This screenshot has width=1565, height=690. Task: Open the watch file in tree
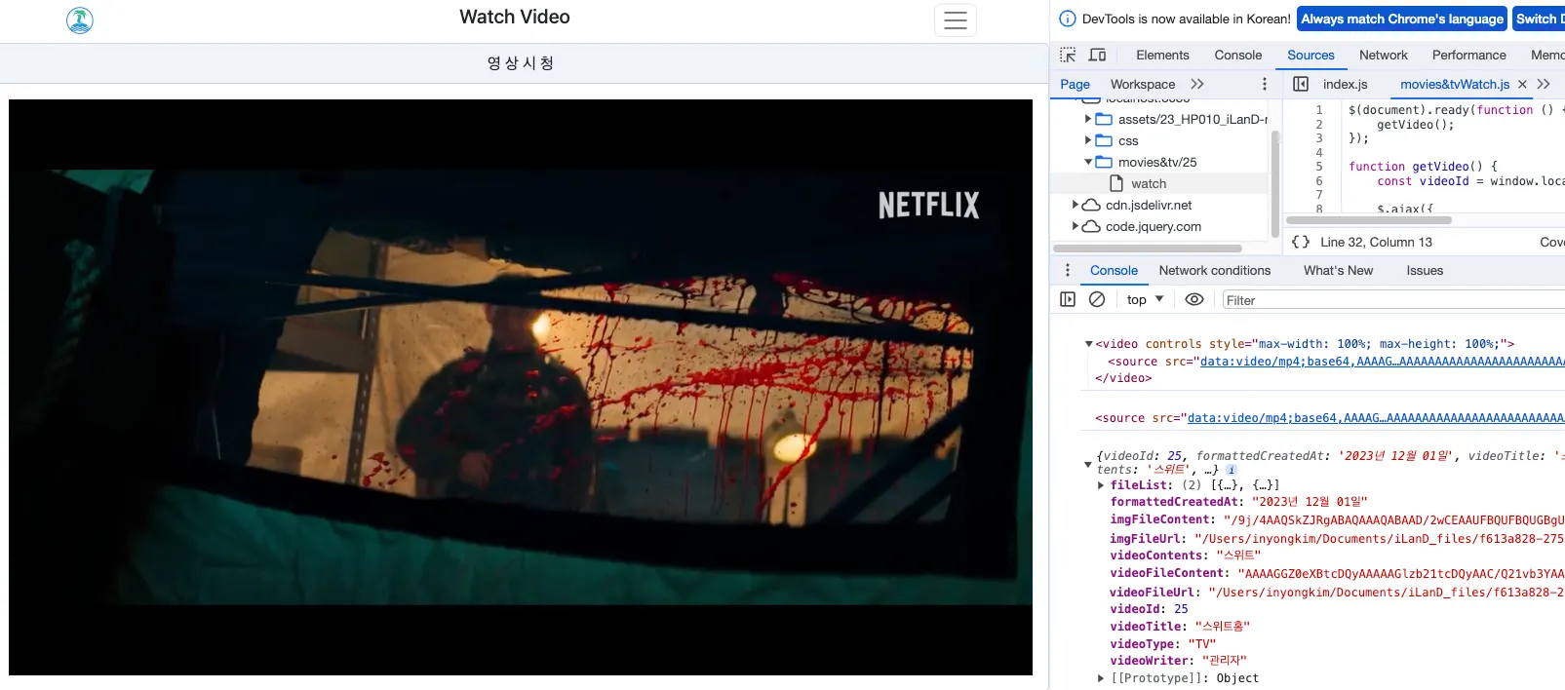(1149, 183)
